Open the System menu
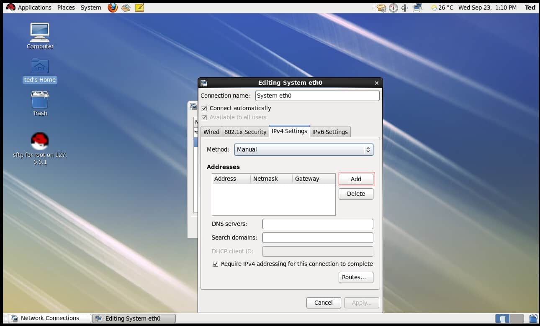 (91, 8)
